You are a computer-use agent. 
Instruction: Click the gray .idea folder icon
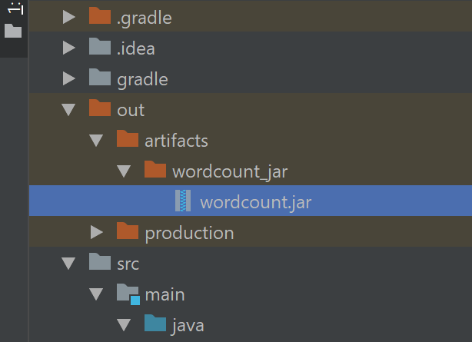pos(100,46)
